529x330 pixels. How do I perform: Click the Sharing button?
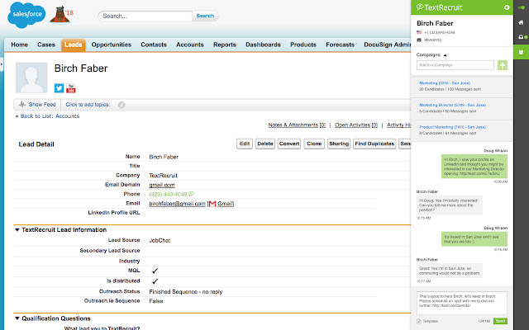click(339, 144)
